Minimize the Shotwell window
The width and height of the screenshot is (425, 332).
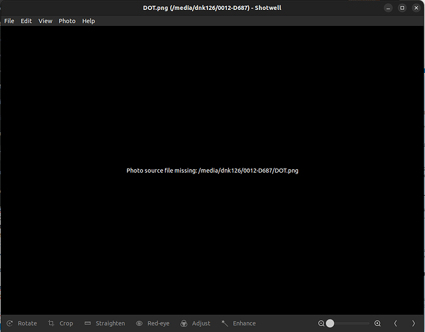pyautogui.click(x=388, y=8)
